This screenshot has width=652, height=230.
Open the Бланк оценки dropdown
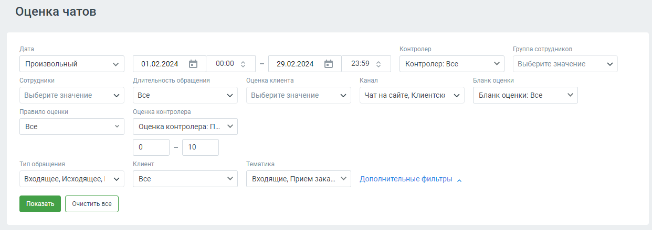click(x=525, y=95)
